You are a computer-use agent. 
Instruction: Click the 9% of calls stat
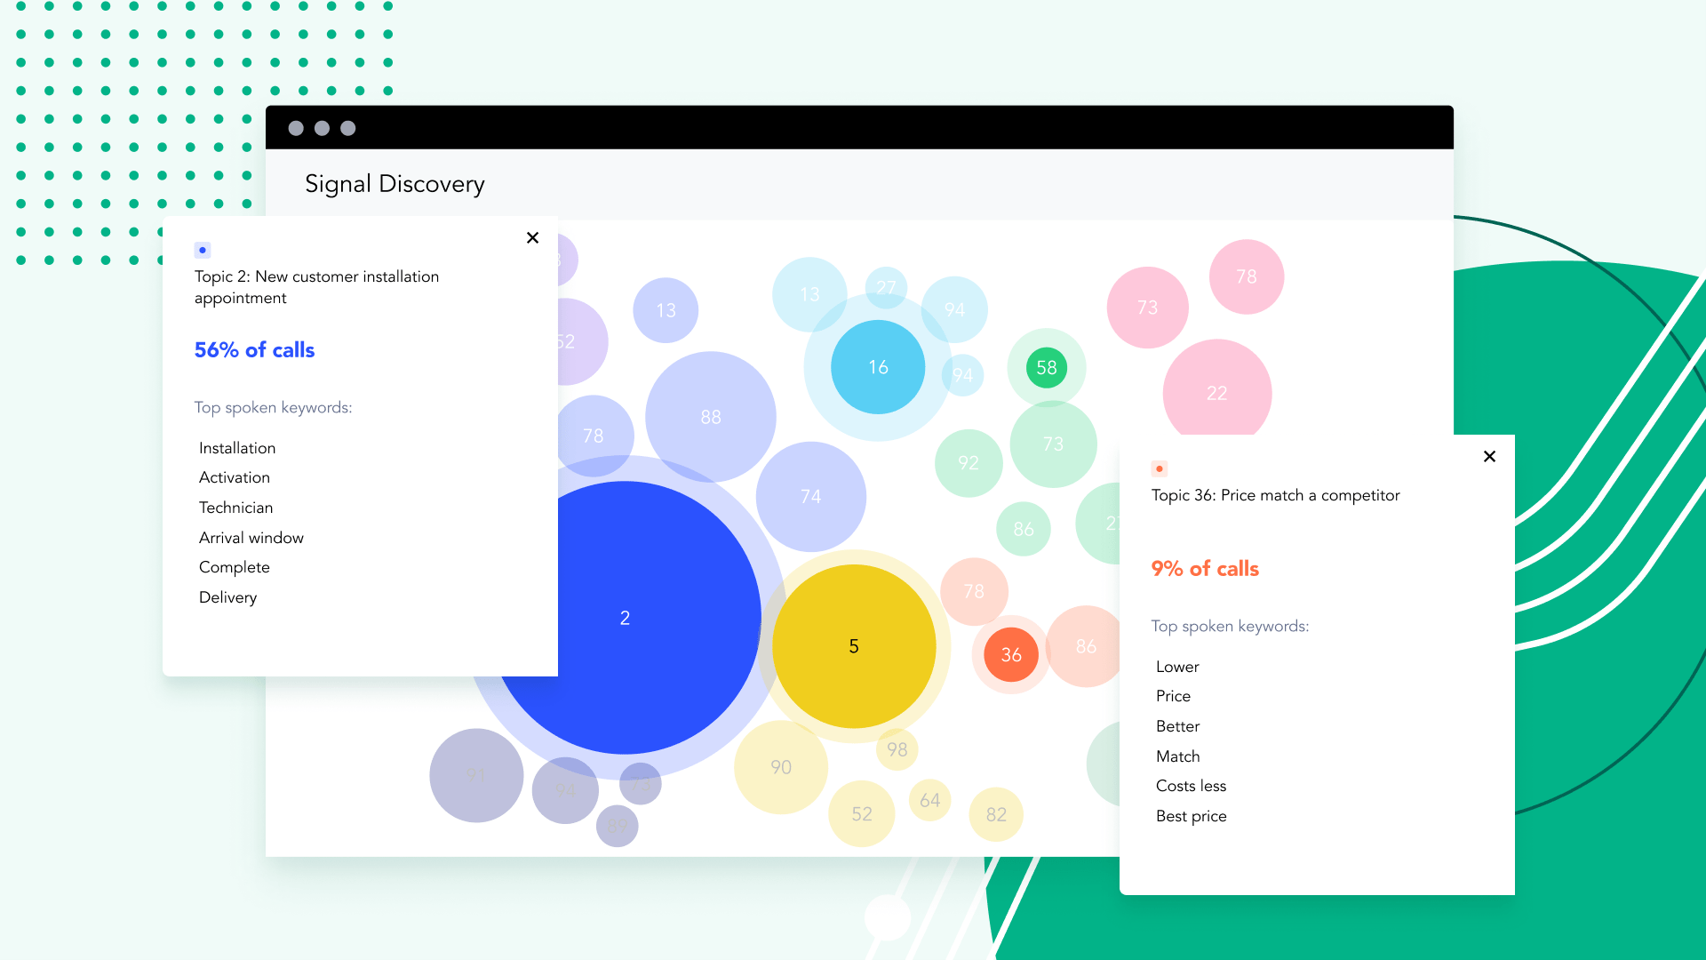(1205, 568)
